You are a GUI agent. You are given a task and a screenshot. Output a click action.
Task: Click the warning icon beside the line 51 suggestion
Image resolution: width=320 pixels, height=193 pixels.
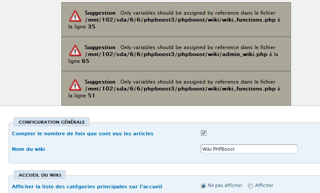coord(75,85)
